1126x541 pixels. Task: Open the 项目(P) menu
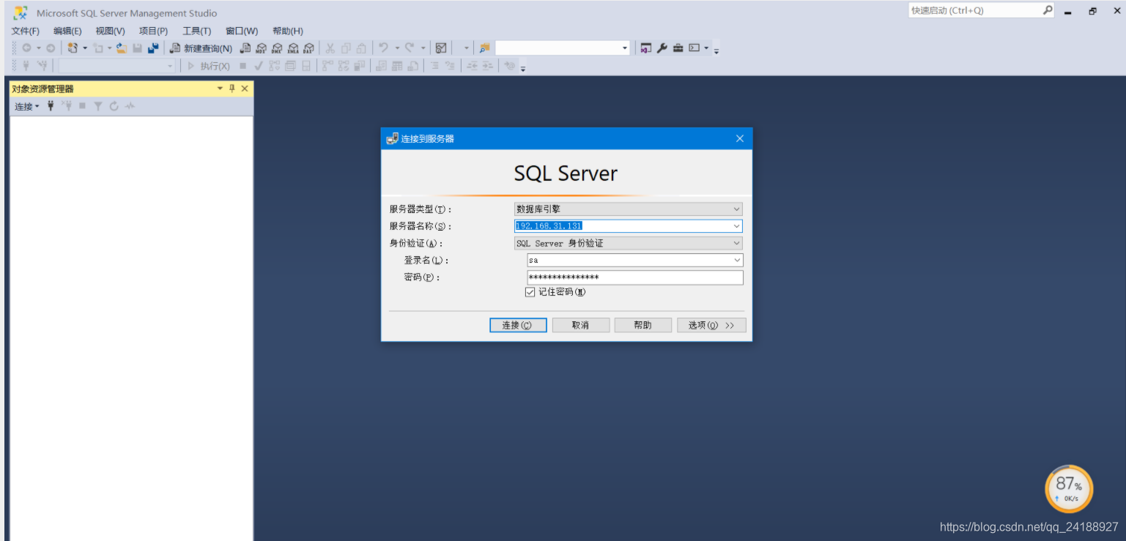click(153, 31)
